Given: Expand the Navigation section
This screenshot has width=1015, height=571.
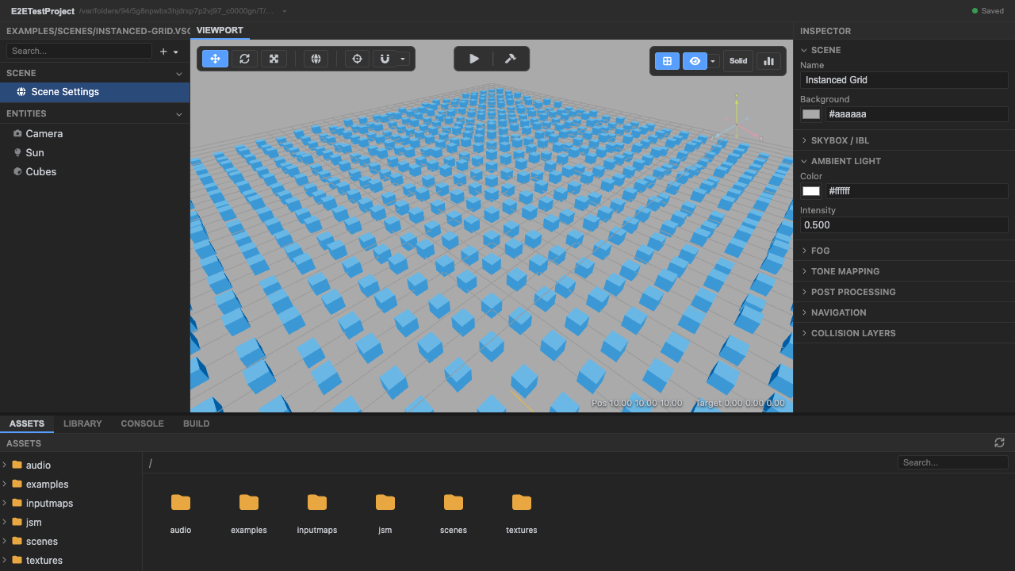Looking at the screenshot, I should 904,312.
